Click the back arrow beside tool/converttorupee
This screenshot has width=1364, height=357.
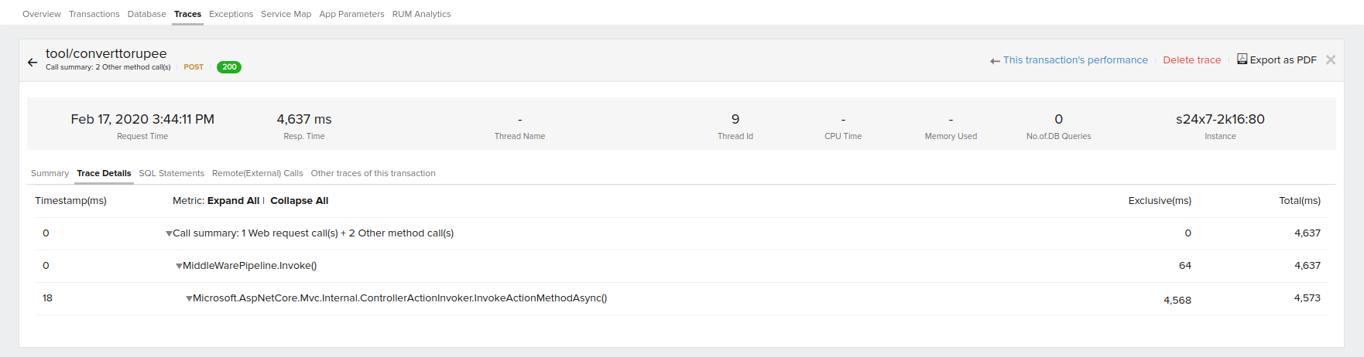(33, 63)
